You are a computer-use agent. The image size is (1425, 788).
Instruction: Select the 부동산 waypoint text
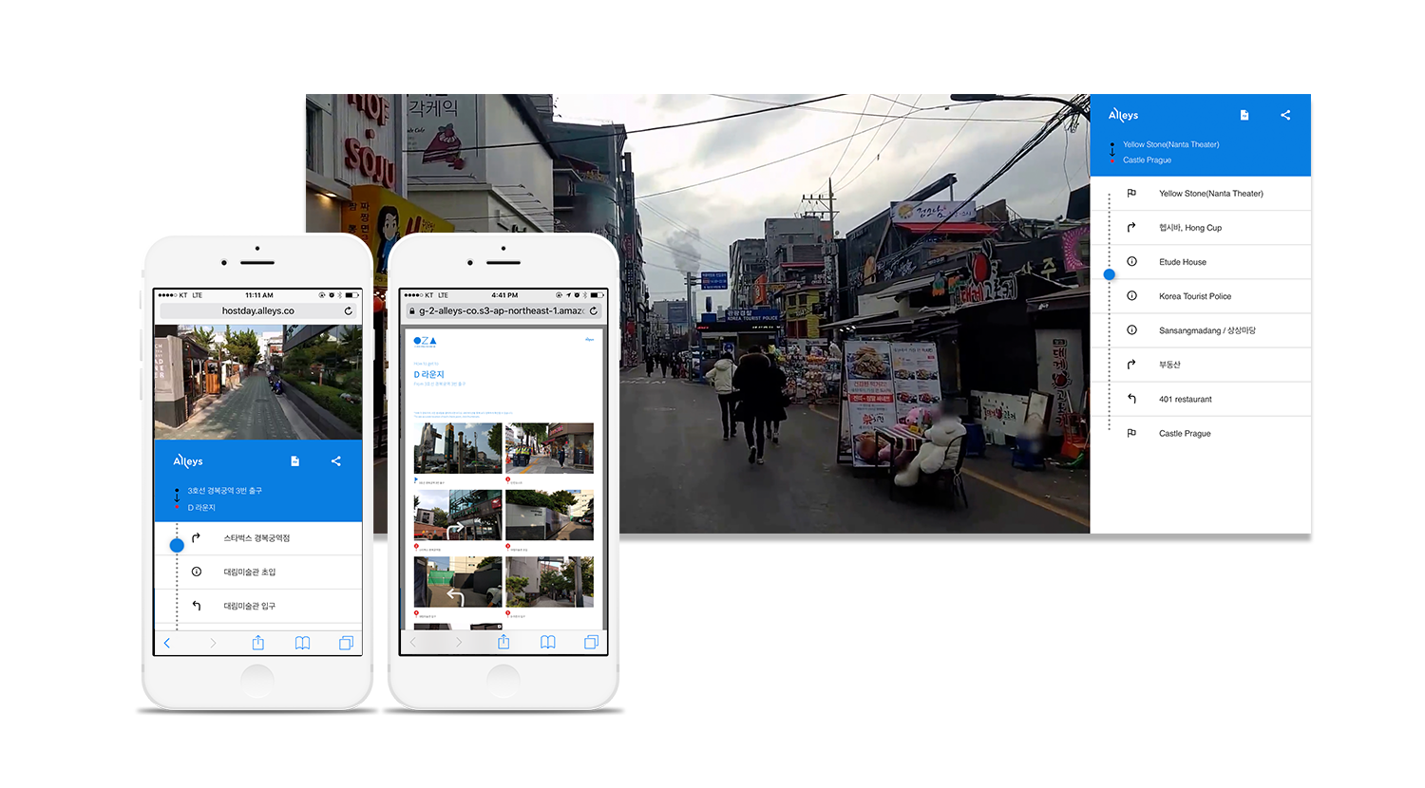[x=1169, y=365]
